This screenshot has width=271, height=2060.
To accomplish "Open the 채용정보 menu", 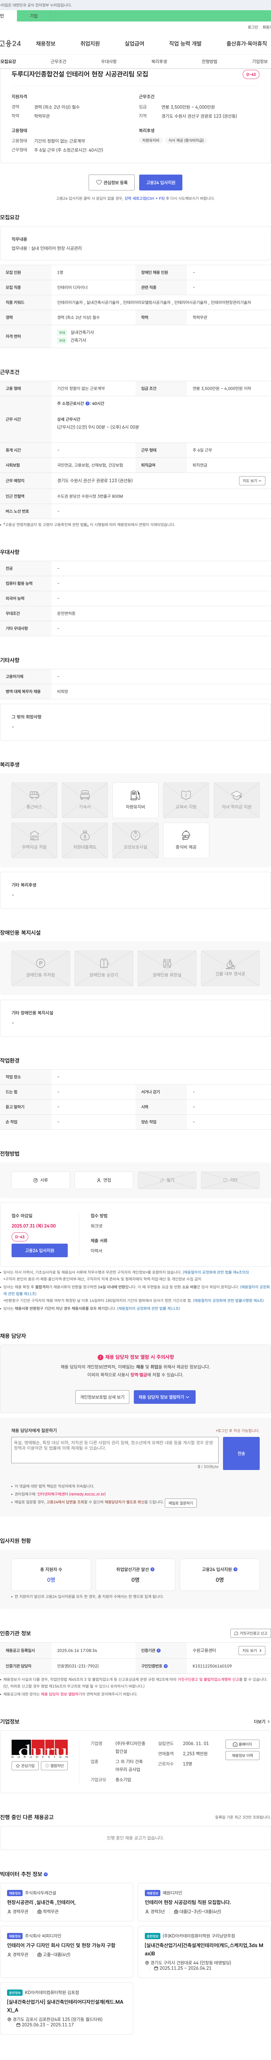I will (45, 43).
